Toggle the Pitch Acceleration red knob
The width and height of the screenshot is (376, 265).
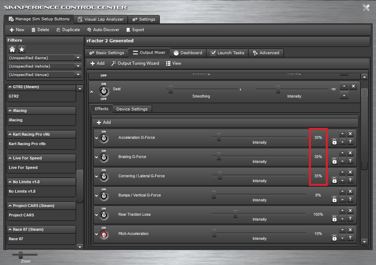click(x=104, y=235)
